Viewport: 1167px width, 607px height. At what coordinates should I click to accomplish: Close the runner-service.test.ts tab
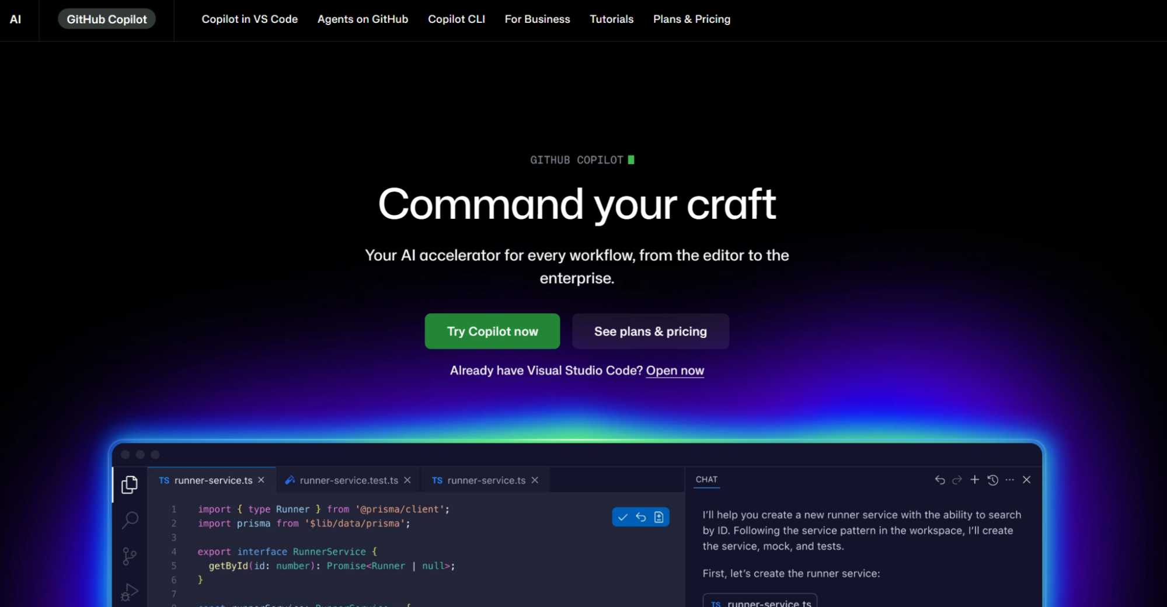(407, 480)
